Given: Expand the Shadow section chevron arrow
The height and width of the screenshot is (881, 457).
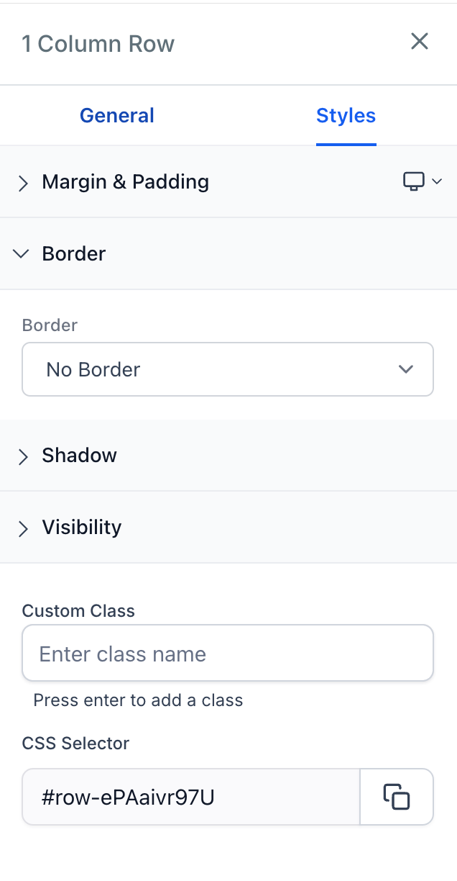Looking at the screenshot, I should click(x=23, y=456).
